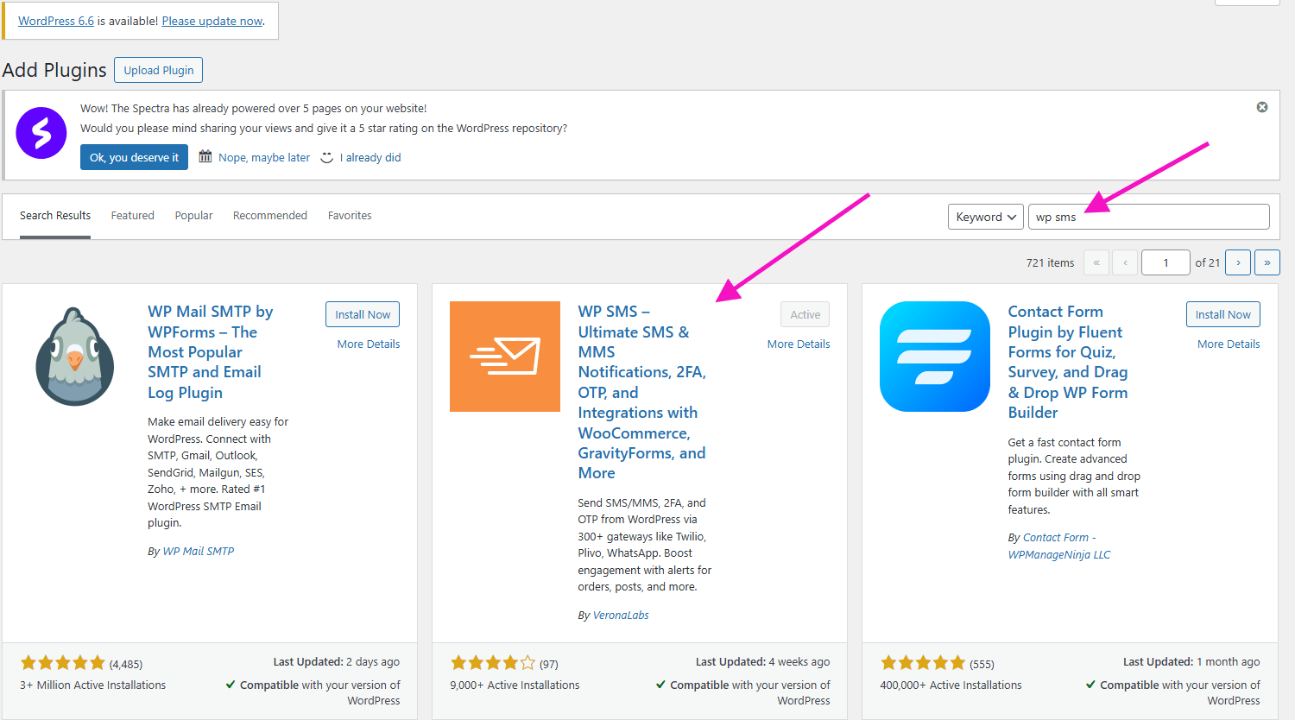Open the Fluent Forms blue logo icon

click(935, 357)
